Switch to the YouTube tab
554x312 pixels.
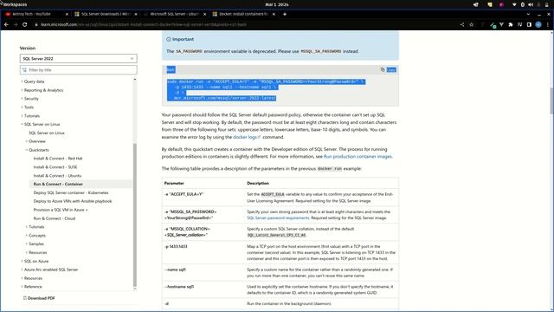pyautogui.click(x=35, y=14)
